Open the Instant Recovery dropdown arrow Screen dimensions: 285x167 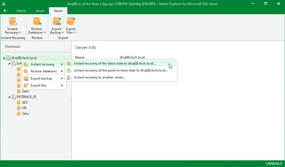[x=20, y=33]
